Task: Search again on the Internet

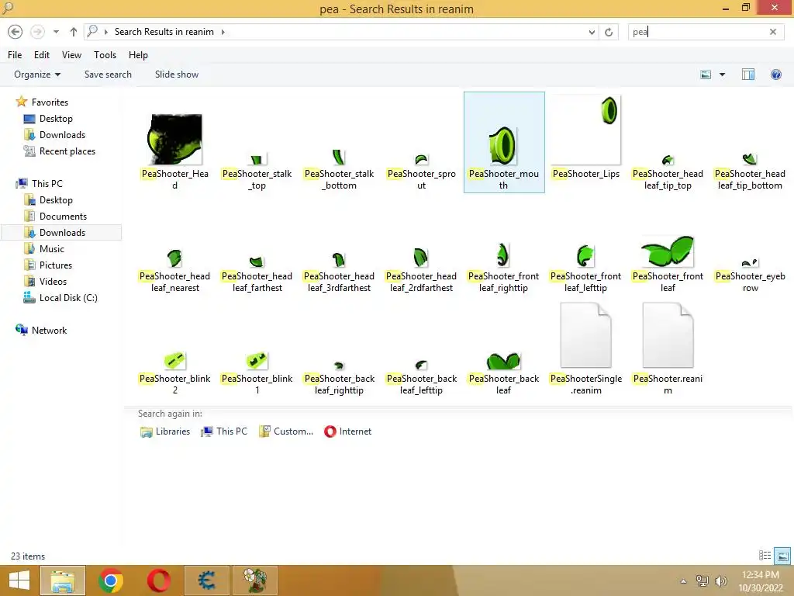Action: [x=348, y=431]
